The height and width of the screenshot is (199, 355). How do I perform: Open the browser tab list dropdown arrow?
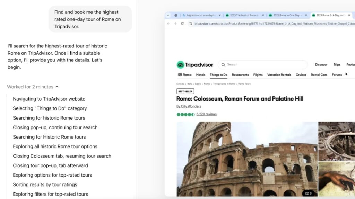point(168,15)
